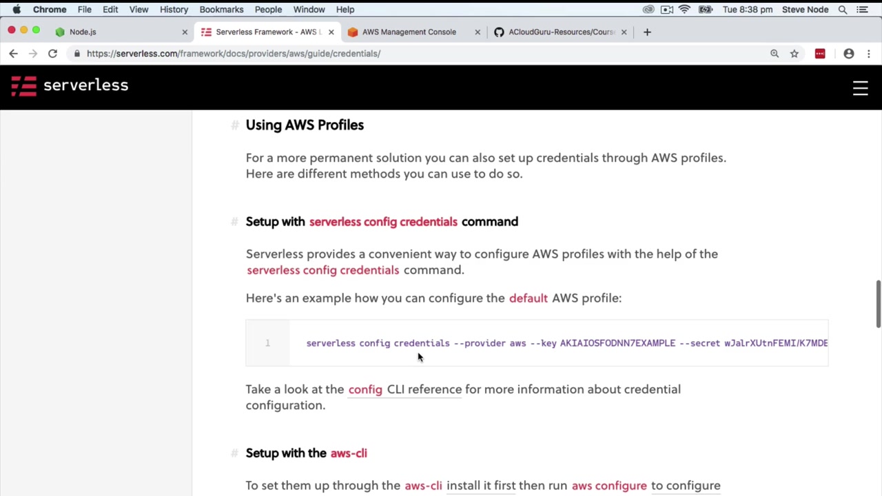Open the Chrome three-dot menu
The image size is (882, 496).
pyautogui.click(x=869, y=53)
